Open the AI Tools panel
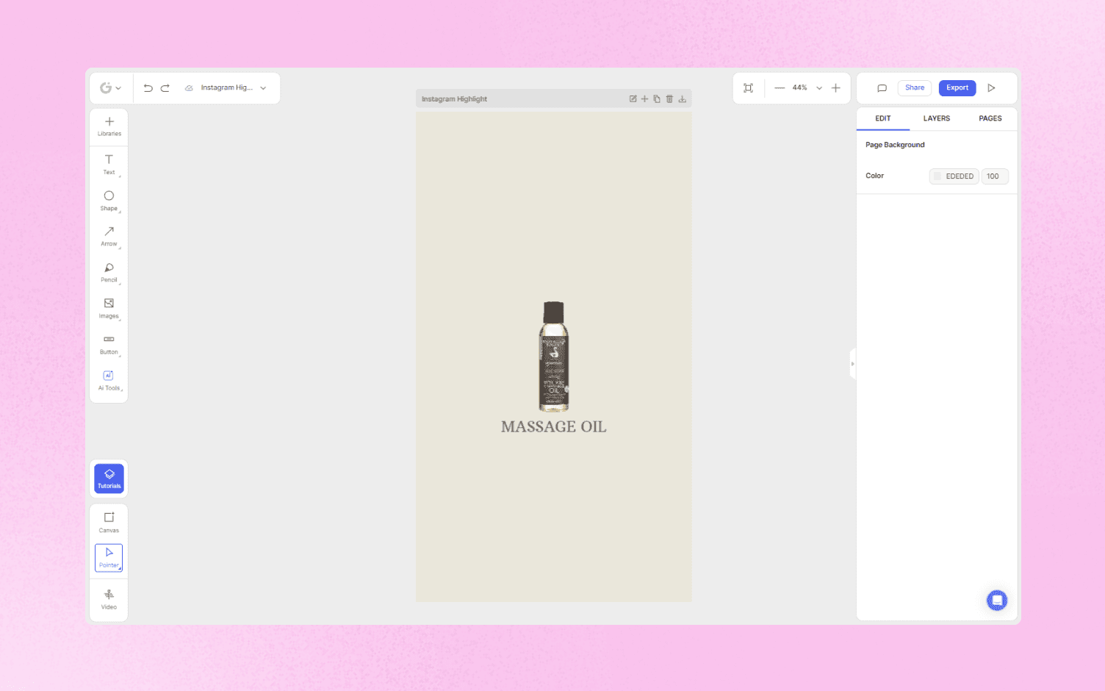Screen dimensions: 1105x691 pyautogui.click(x=109, y=379)
